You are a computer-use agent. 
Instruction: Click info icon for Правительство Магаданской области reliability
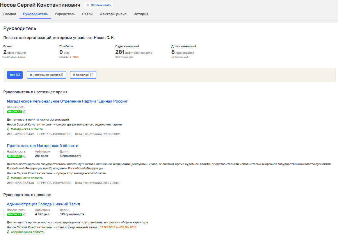[x=25, y=156]
